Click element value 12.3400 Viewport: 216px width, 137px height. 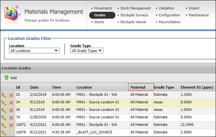(187, 125)
